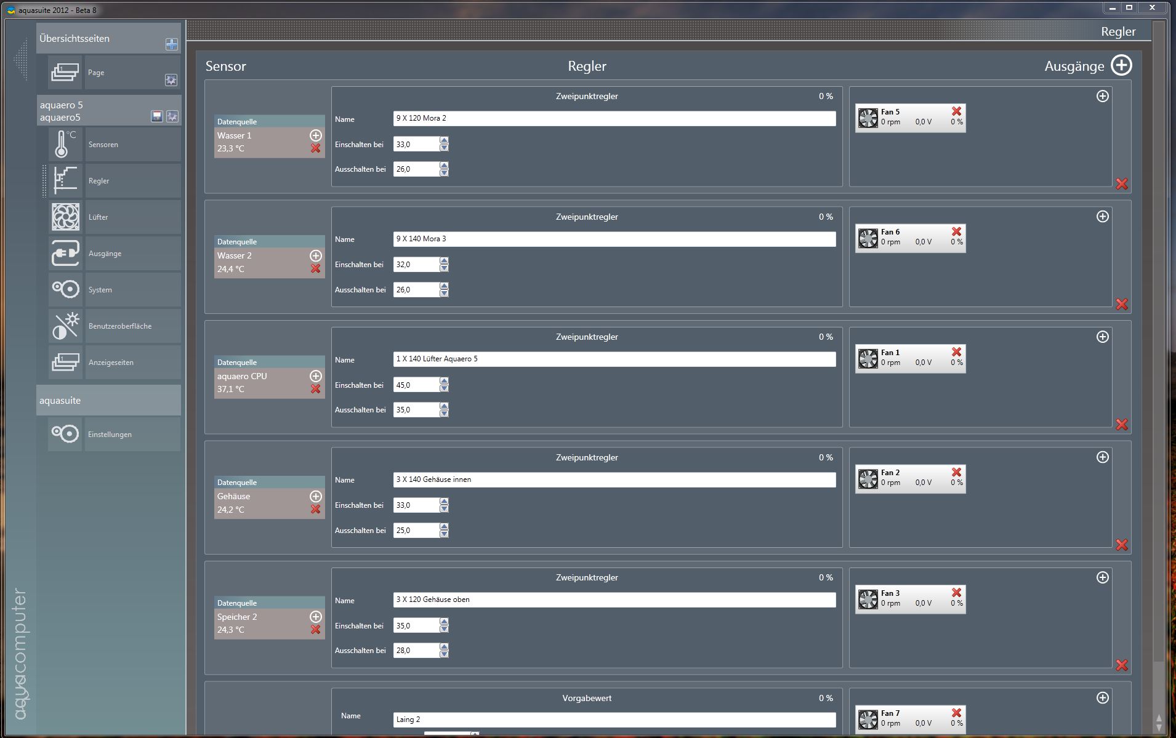Collapse the sidebar with dotted arrow handle
The height and width of the screenshot is (738, 1176).
pyautogui.click(x=22, y=60)
